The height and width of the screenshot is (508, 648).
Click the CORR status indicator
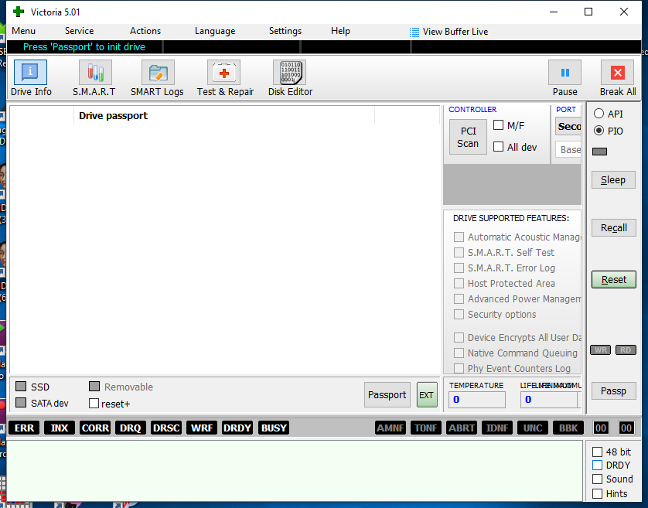95,428
